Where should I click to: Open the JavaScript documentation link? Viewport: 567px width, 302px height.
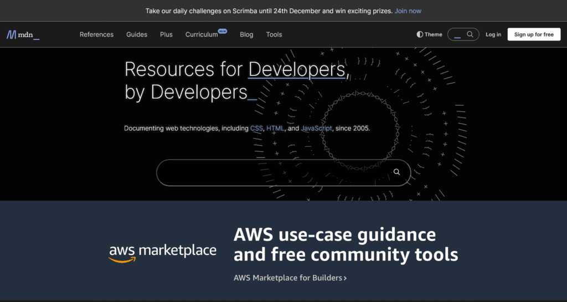316,128
